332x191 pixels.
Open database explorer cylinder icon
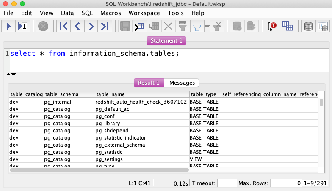pos(308,26)
